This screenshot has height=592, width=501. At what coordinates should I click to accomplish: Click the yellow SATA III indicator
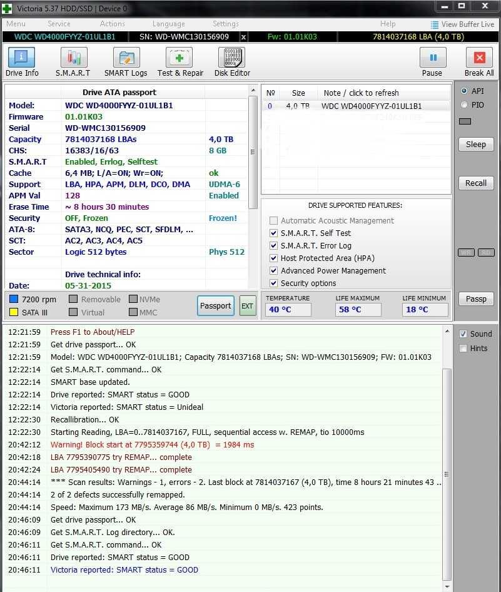tap(14, 312)
